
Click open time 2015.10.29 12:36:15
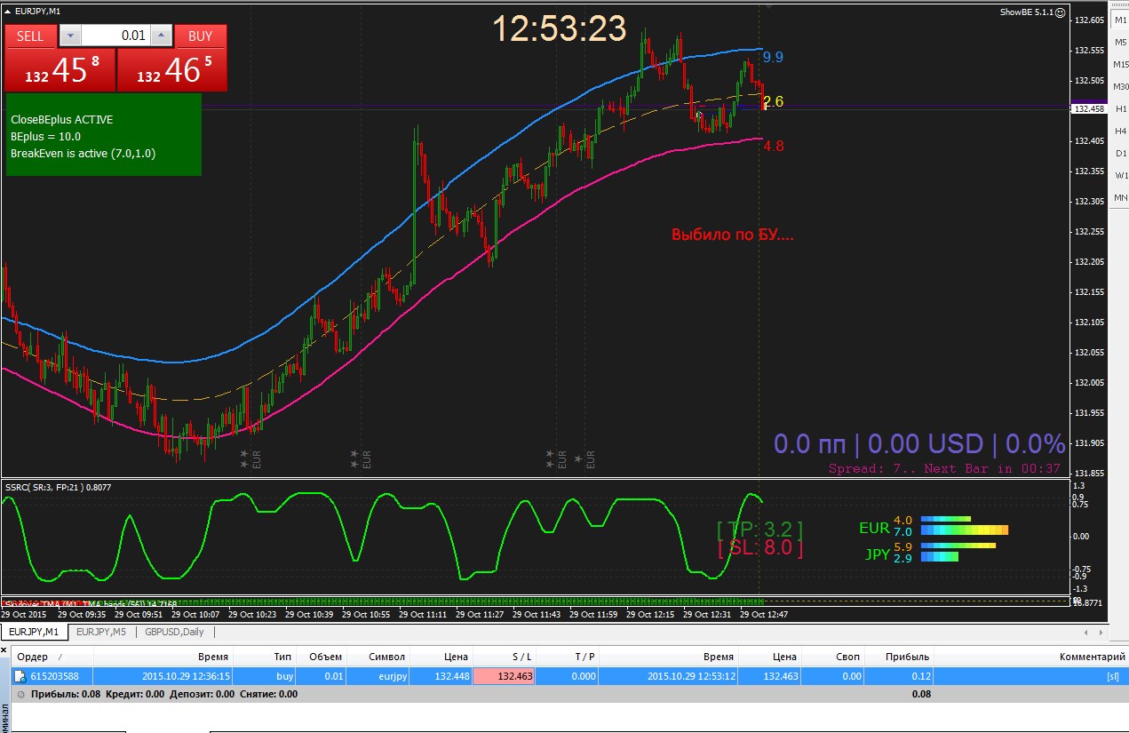(187, 676)
